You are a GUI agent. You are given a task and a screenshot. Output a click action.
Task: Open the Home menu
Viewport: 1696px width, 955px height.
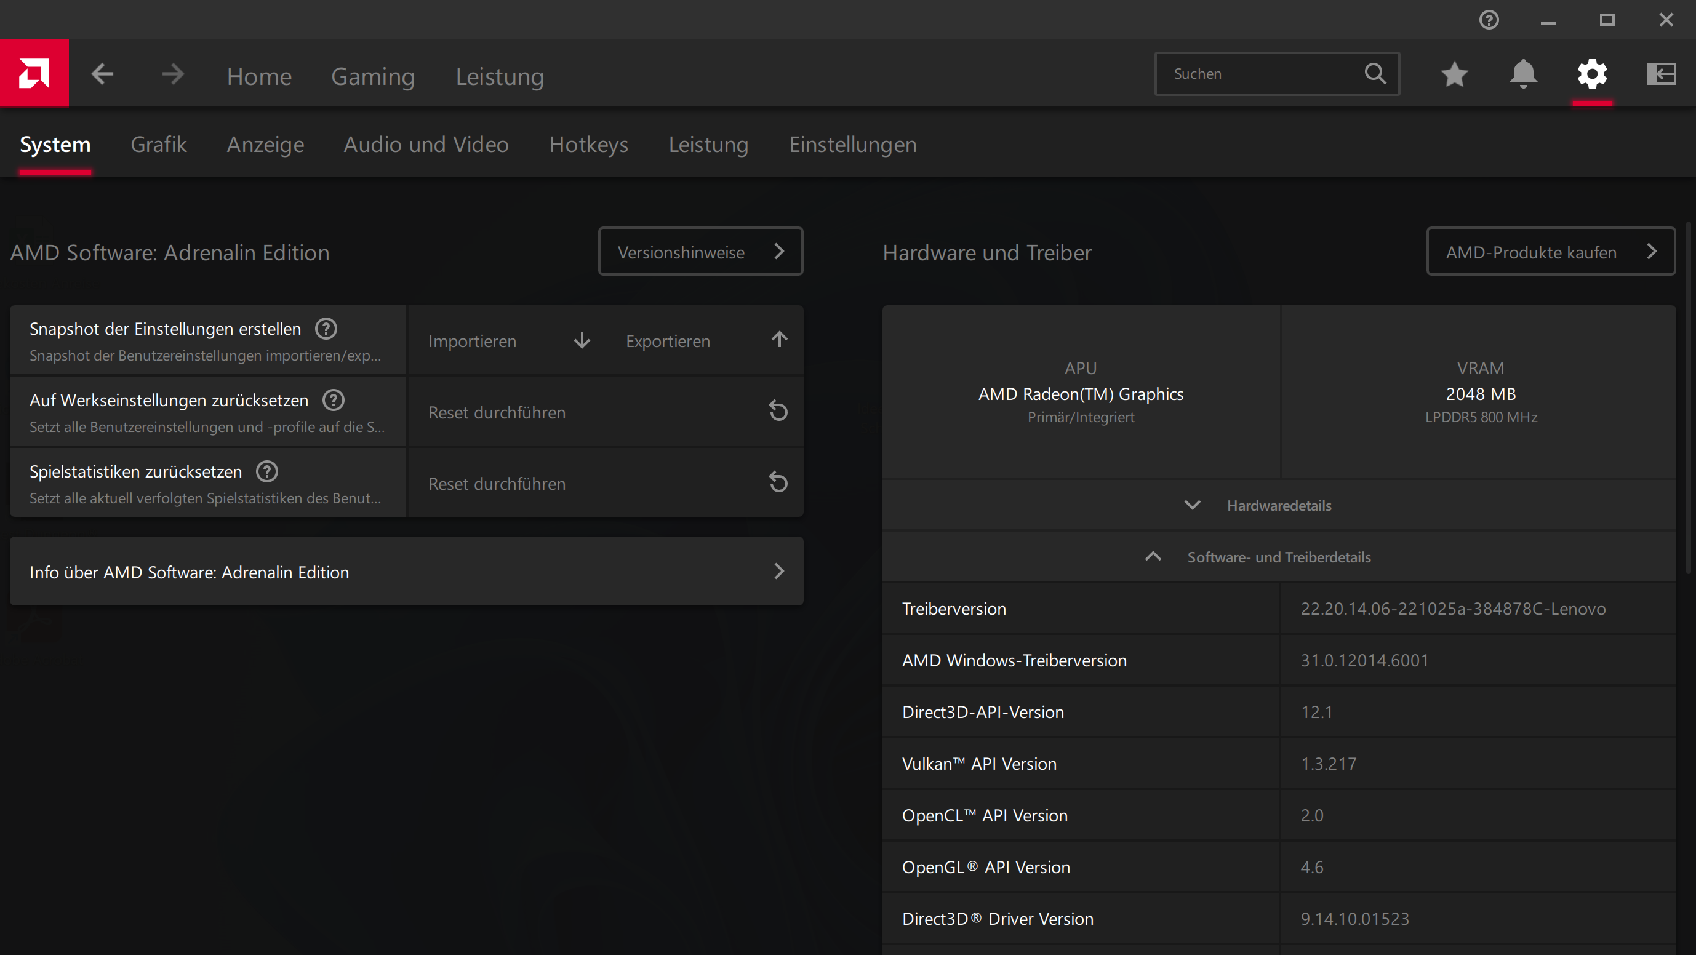260,76
